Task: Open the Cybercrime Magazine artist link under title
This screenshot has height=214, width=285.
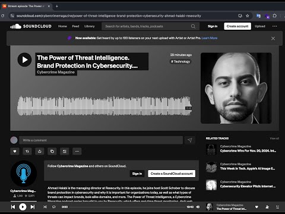Action: (56, 73)
